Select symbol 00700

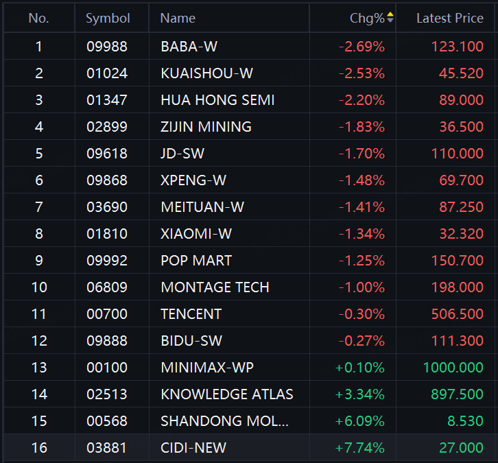point(107,314)
